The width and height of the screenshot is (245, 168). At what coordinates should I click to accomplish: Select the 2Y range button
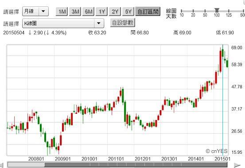(x=115, y=12)
